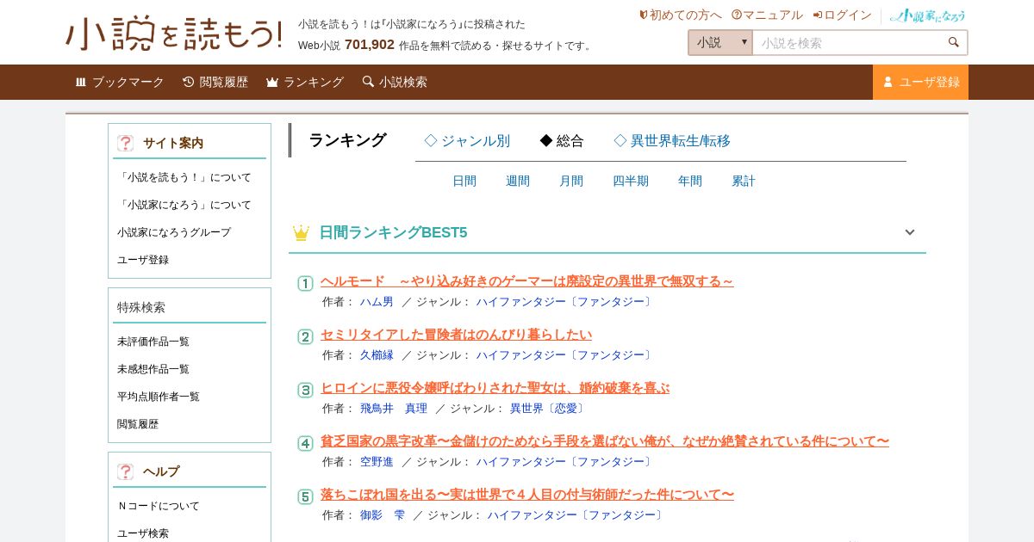Open the rank 3 novel ヒロインに悪役令嬢呼ばわりされた聖女

(495, 388)
